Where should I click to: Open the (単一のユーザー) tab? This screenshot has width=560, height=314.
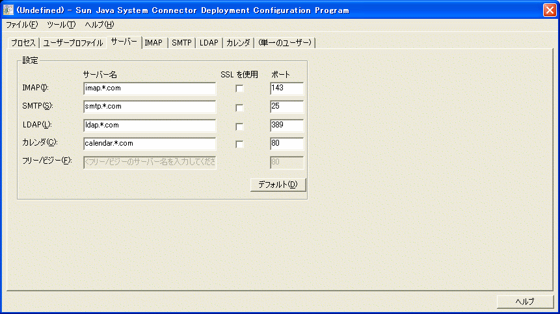tap(285, 43)
